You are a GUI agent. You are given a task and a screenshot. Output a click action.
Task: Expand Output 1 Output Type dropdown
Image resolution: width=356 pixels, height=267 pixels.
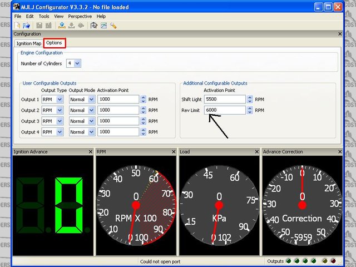[60, 100]
